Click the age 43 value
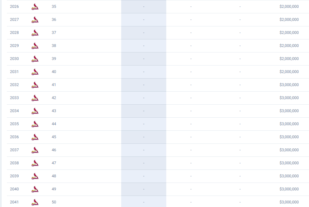The width and height of the screenshot is (309, 207). pos(54,111)
